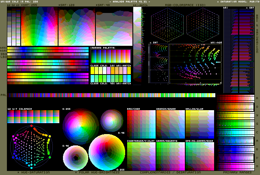
Task: Toggle the × Polar Hue-Brightness footer label
Action: 97,172
